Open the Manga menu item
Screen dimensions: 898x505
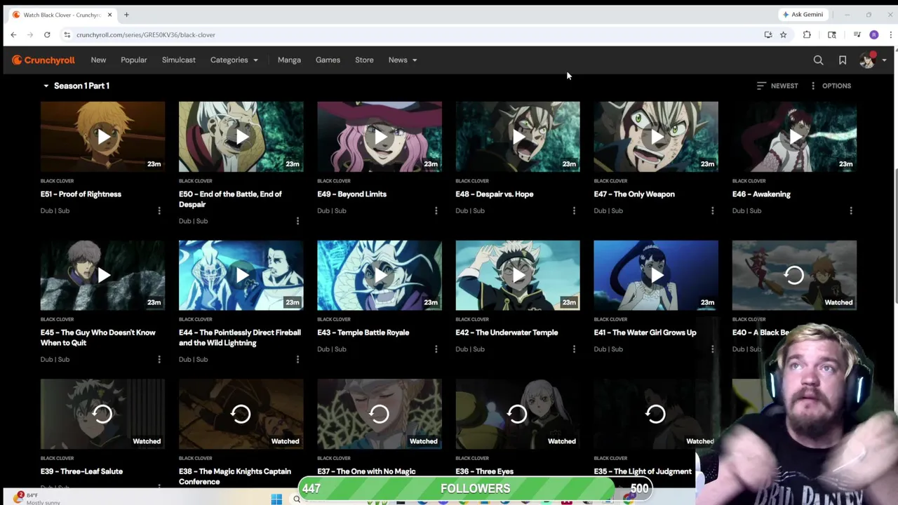tap(289, 60)
